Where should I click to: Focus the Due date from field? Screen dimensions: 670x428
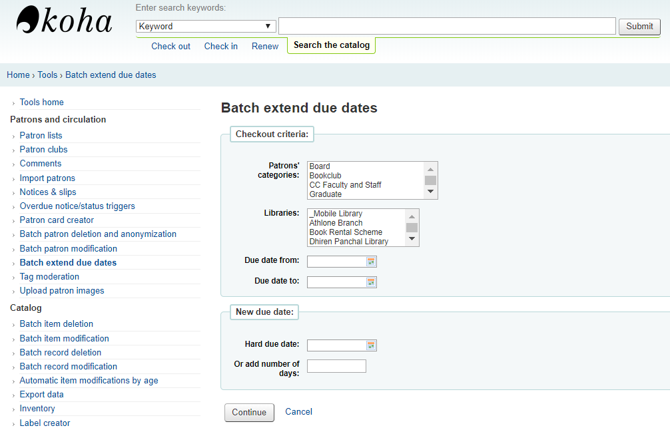pos(337,262)
